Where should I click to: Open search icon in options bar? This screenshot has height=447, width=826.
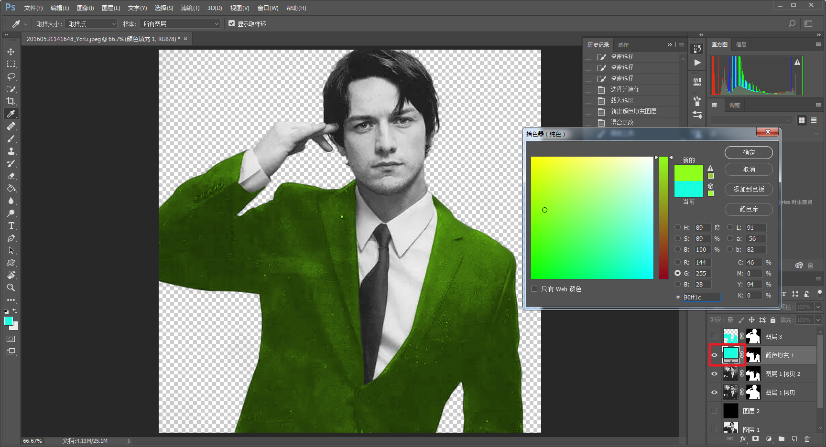[x=792, y=23]
